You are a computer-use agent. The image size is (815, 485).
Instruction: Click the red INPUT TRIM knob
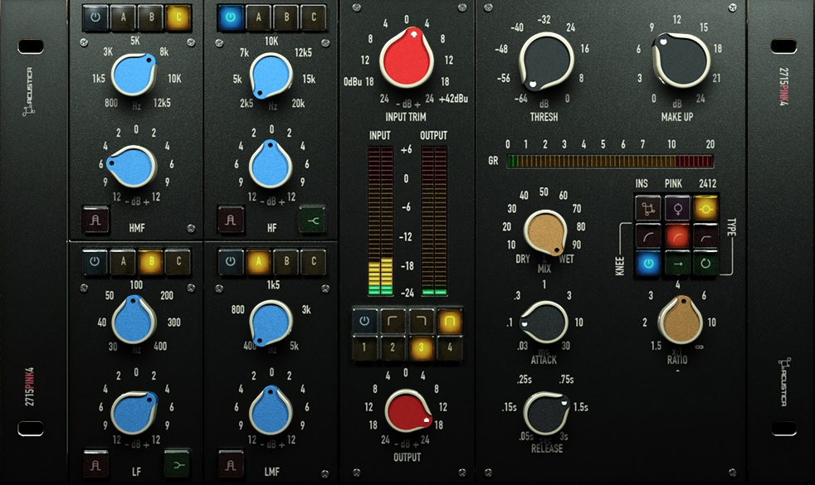pyautogui.click(x=407, y=58)
